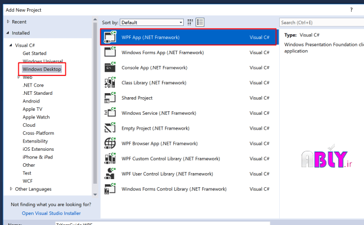This screenshot has width=364, height=225.
Task: Select the Extensibility category
Action: click(35, 141)
